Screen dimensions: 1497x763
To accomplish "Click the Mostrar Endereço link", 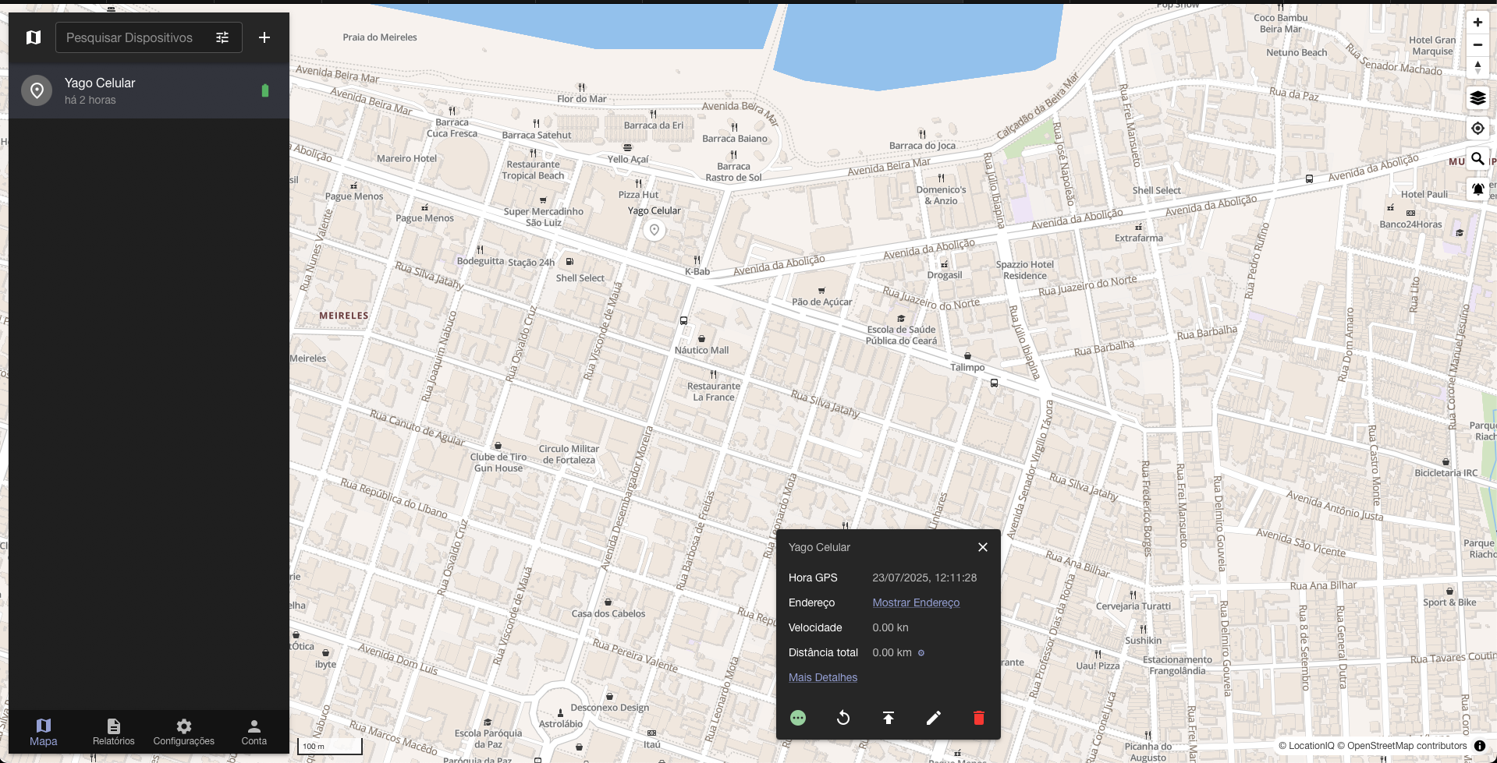I will coord(916,602).
